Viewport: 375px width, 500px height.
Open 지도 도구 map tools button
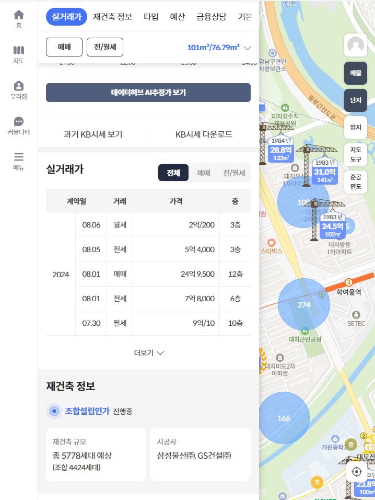point(356,154)
